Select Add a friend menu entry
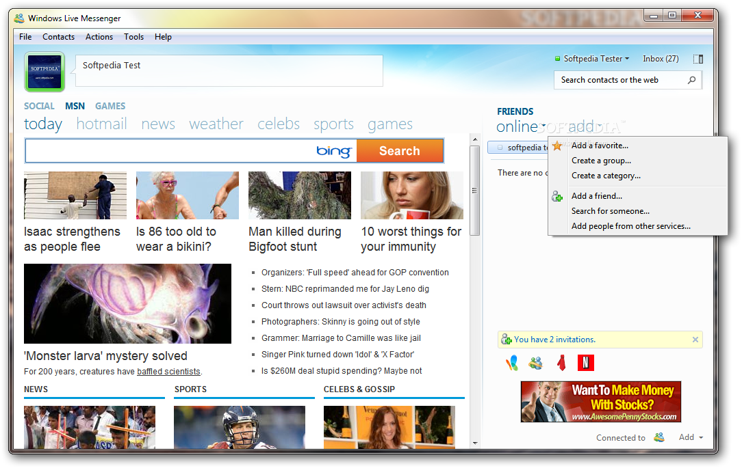The image size is (742, 468). 637,196
